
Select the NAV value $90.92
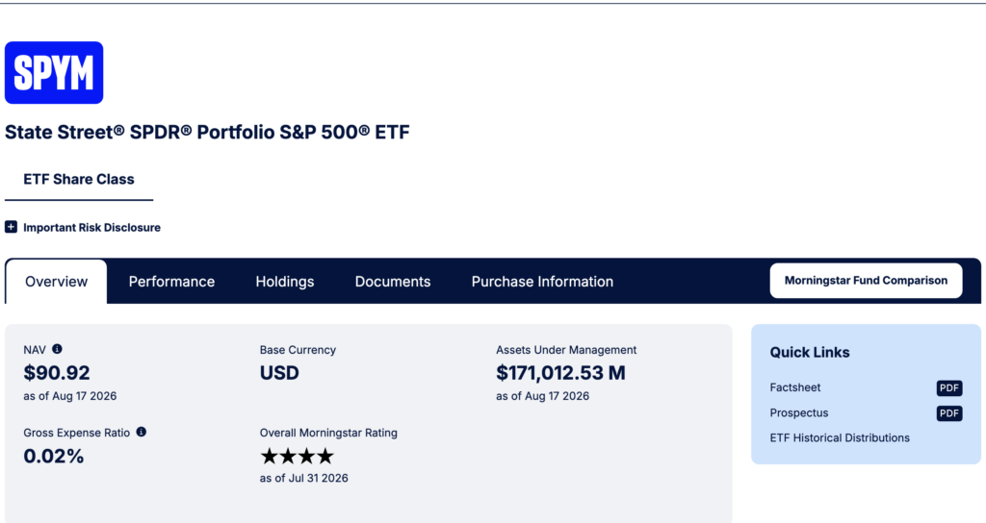(x=57, y=373)
